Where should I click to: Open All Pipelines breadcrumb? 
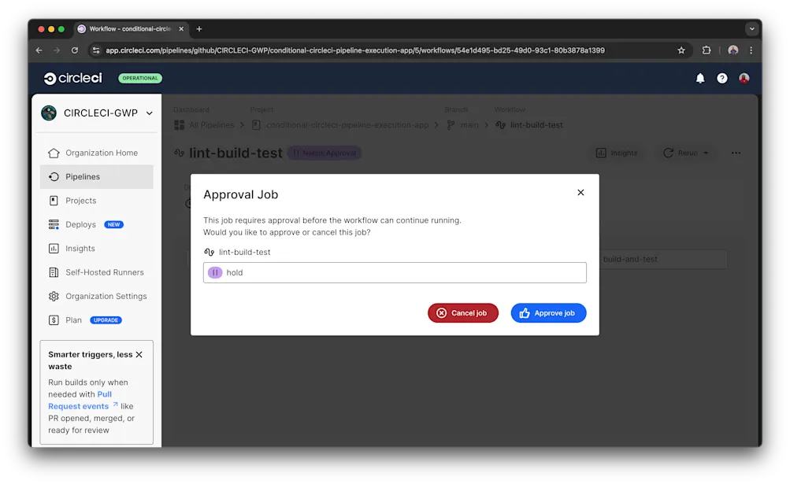pyautogui.click(x=204, y=125)
